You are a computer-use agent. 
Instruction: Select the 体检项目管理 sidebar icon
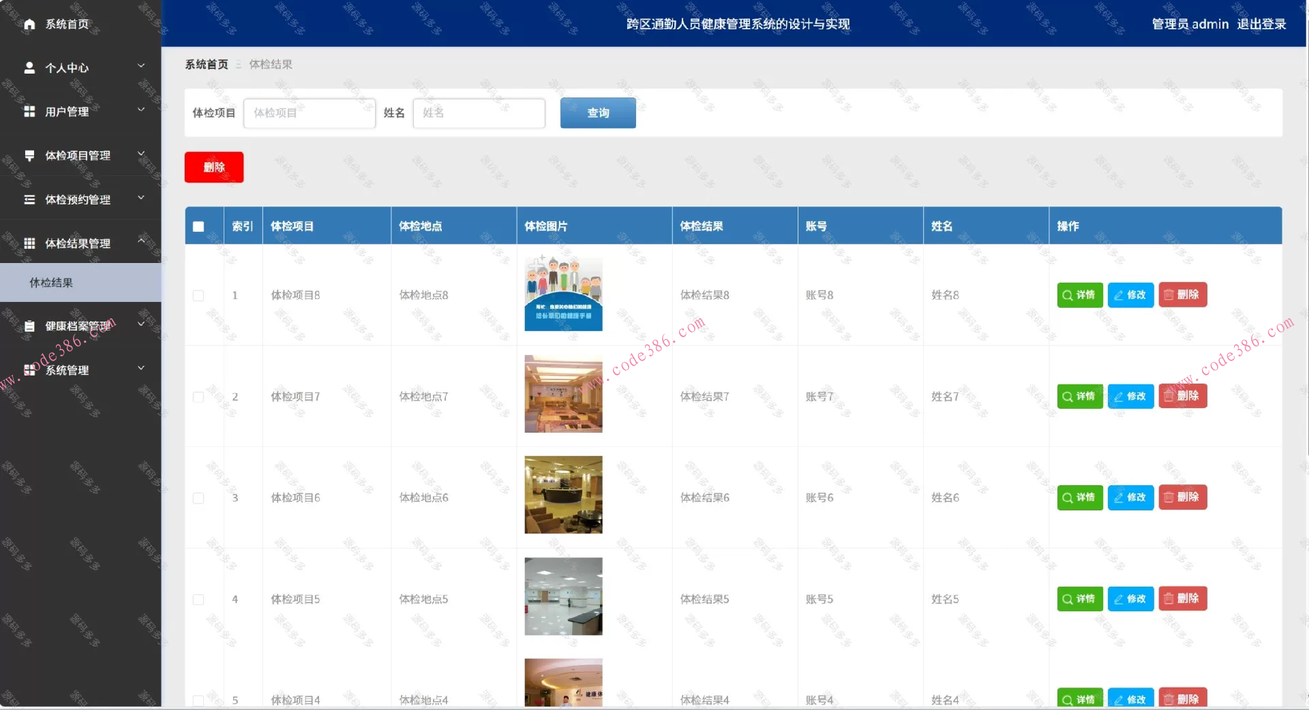pyautogui.click(x=29, y=155)
